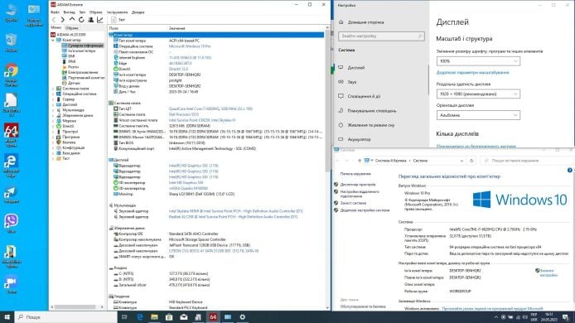Switch to the Обране tab in AIDA64 sidebar
Screen dimensions: 575x323
pyautogui.click(x=72, y=28)
